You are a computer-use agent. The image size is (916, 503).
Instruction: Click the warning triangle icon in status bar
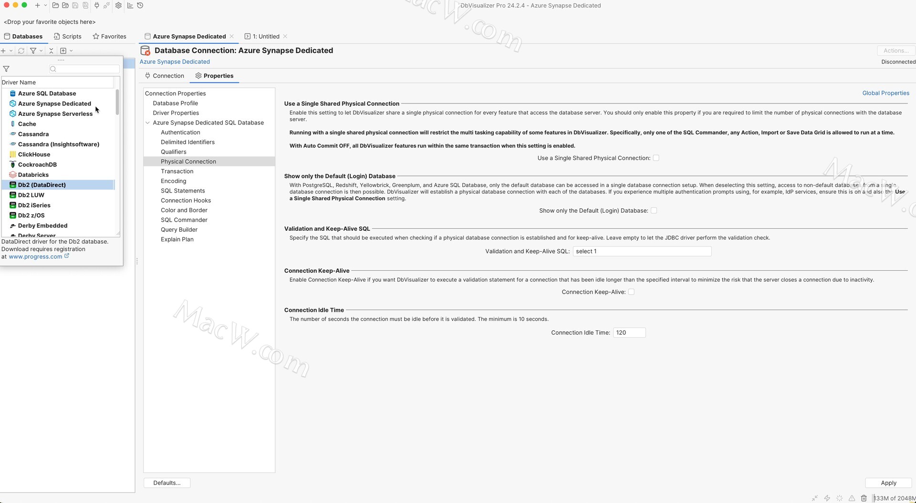[x=852, y=498]
